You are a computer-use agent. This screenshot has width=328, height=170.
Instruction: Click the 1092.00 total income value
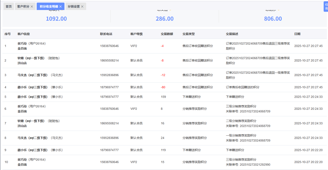click(56, 19)
